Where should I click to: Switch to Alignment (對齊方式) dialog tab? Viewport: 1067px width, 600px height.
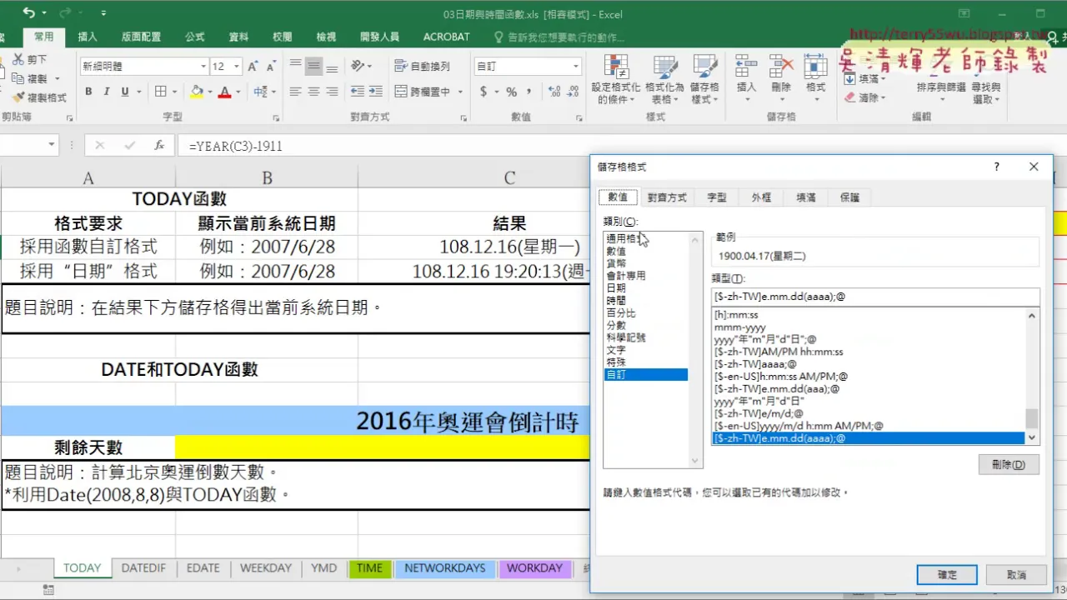pos(667,197)
